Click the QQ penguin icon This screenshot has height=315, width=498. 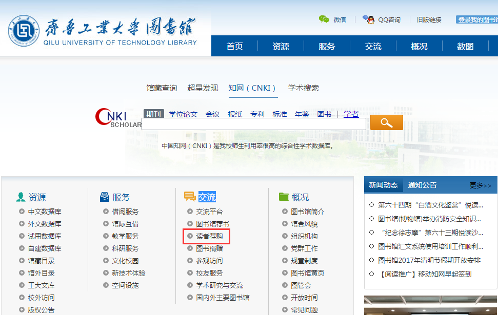click(368, 19)
